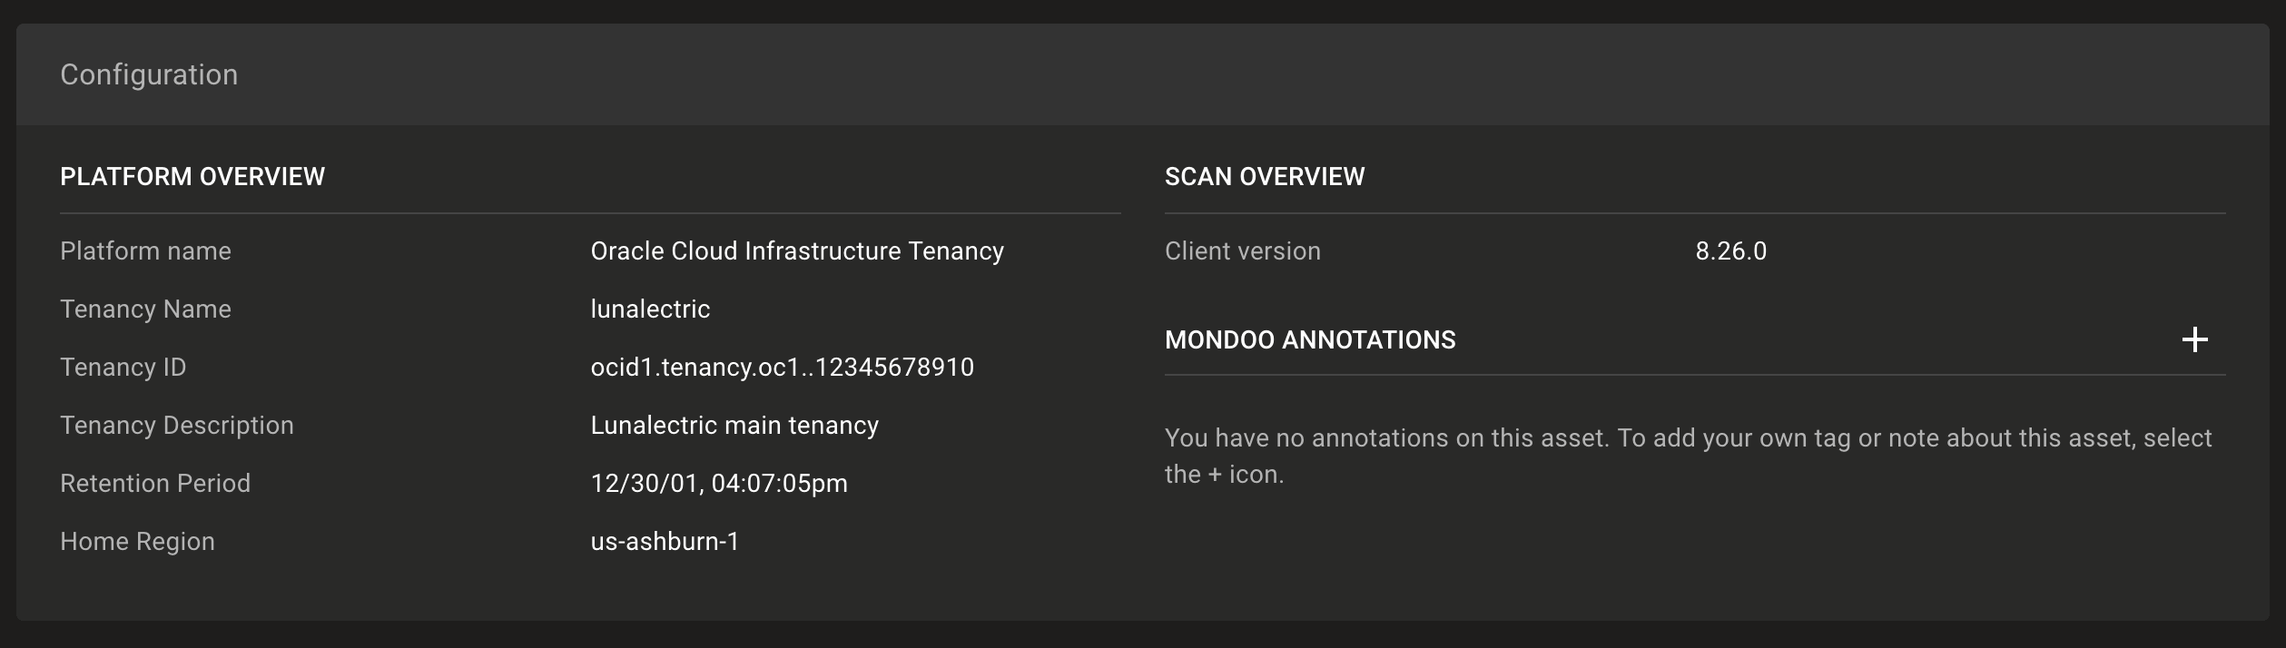The height and width of the screenshot is (648, 2286).
Task: Select the us-ashburn-1 home region value
Action: (664, 541)
